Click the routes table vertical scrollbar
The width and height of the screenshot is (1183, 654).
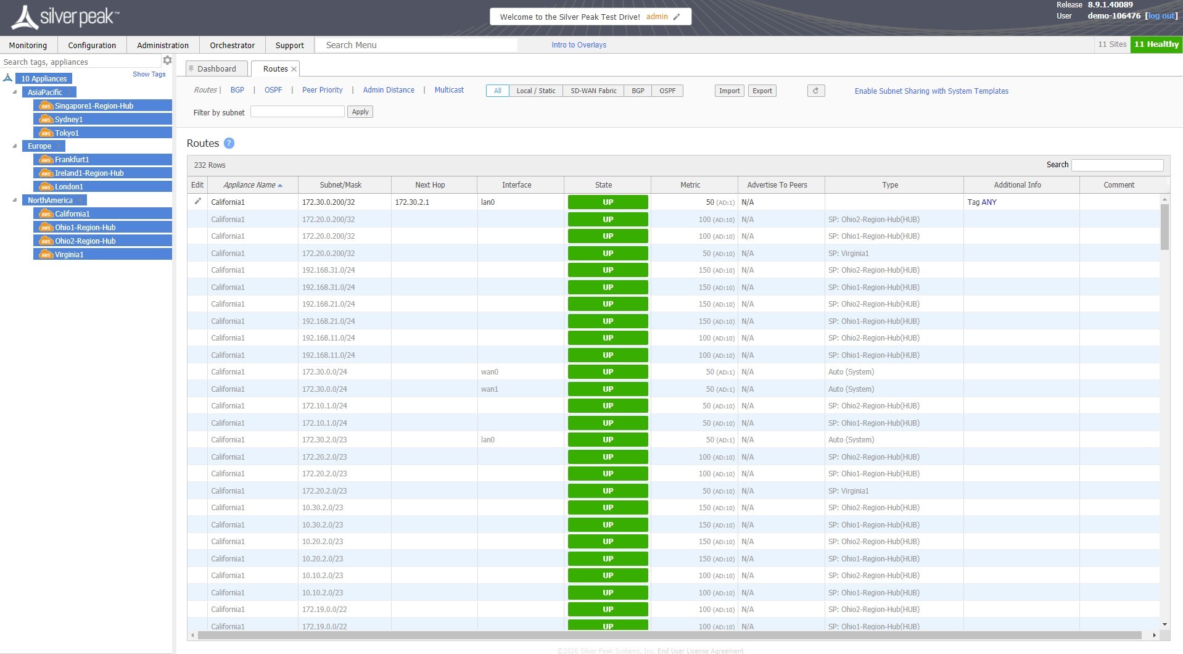tap(1164, 226)
